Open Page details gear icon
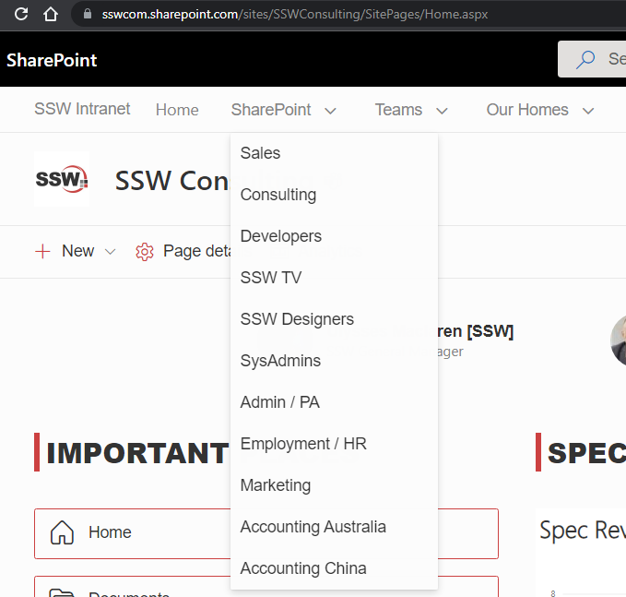Viewport: 626px width, 597px height. 145,252
